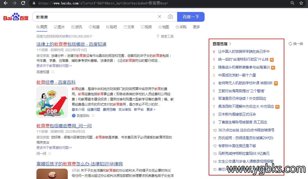Switch to 视频 tab
The width and height of the screenshot is (308, 179).
[x=146, y=27]
